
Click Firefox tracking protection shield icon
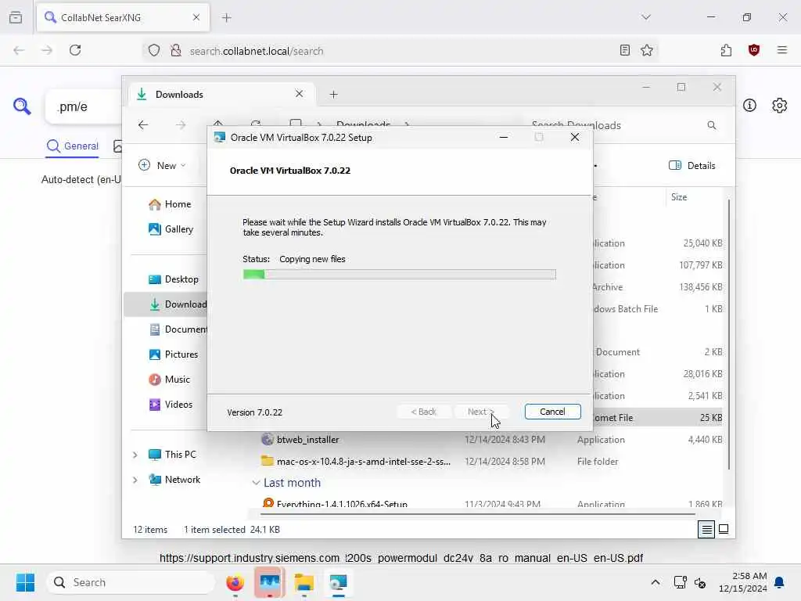tap(154, 51)
